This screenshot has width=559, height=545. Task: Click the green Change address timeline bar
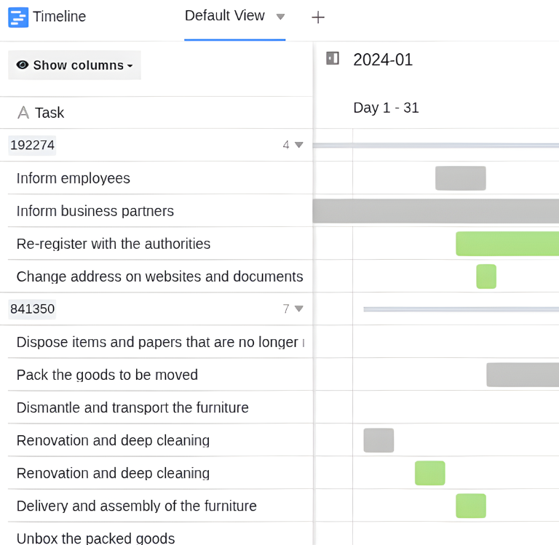[486, 277]
